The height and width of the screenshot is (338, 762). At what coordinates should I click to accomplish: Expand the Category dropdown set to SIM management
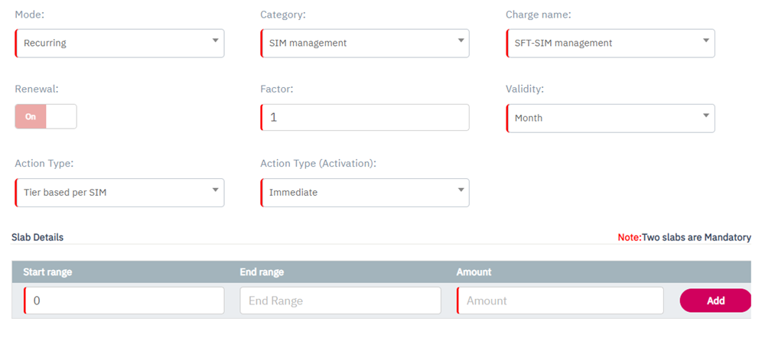point(364,43)
